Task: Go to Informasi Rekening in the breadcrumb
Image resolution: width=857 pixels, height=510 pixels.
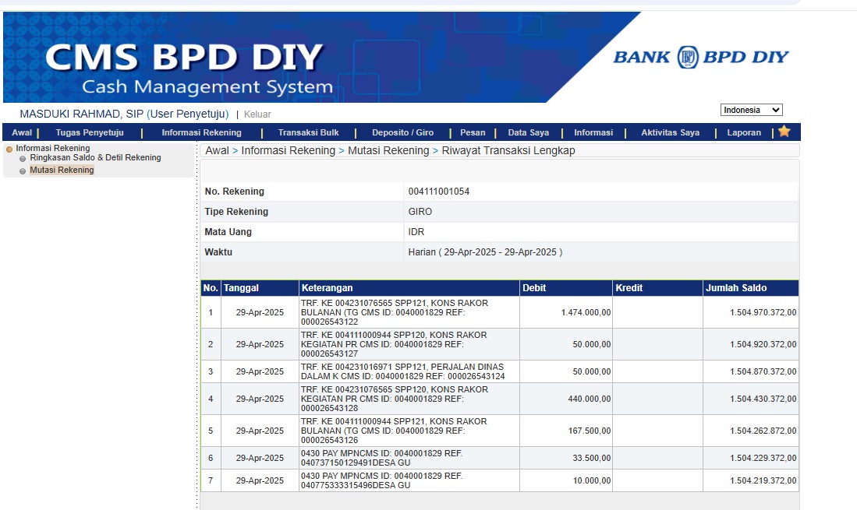Action: (288, 150)
